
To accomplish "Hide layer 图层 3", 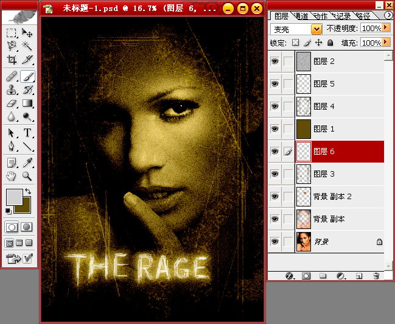I will pyautogui.click(x=275, y=174).
